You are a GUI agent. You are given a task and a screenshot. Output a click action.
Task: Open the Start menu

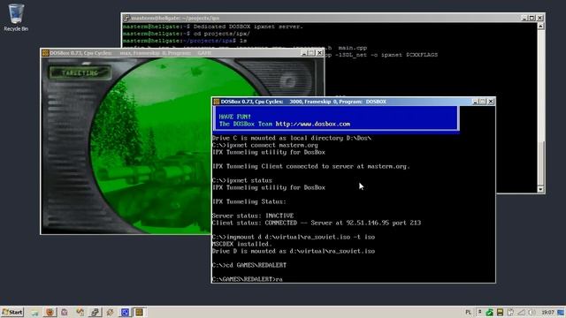12,312
